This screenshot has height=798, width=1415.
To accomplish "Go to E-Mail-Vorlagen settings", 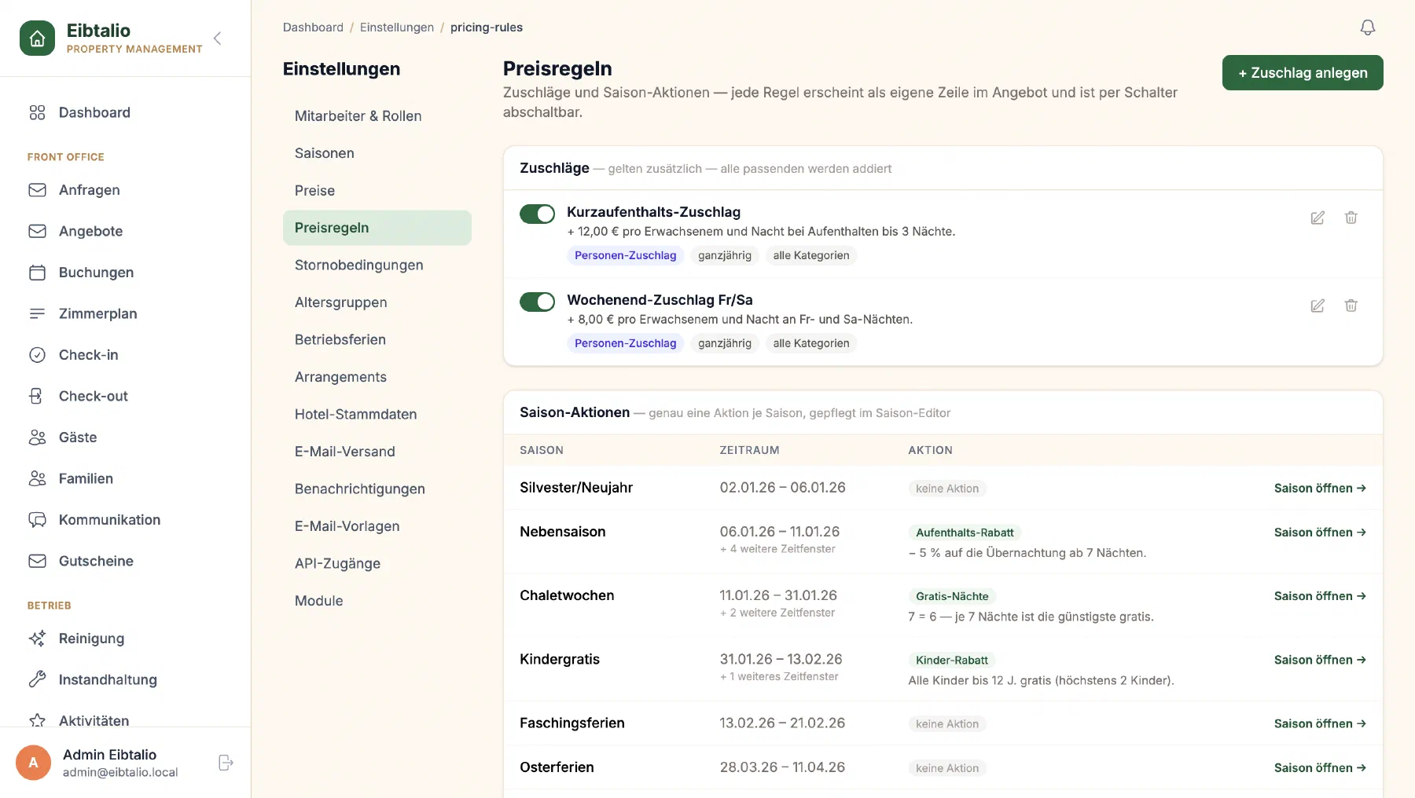I will pos(377,526).
